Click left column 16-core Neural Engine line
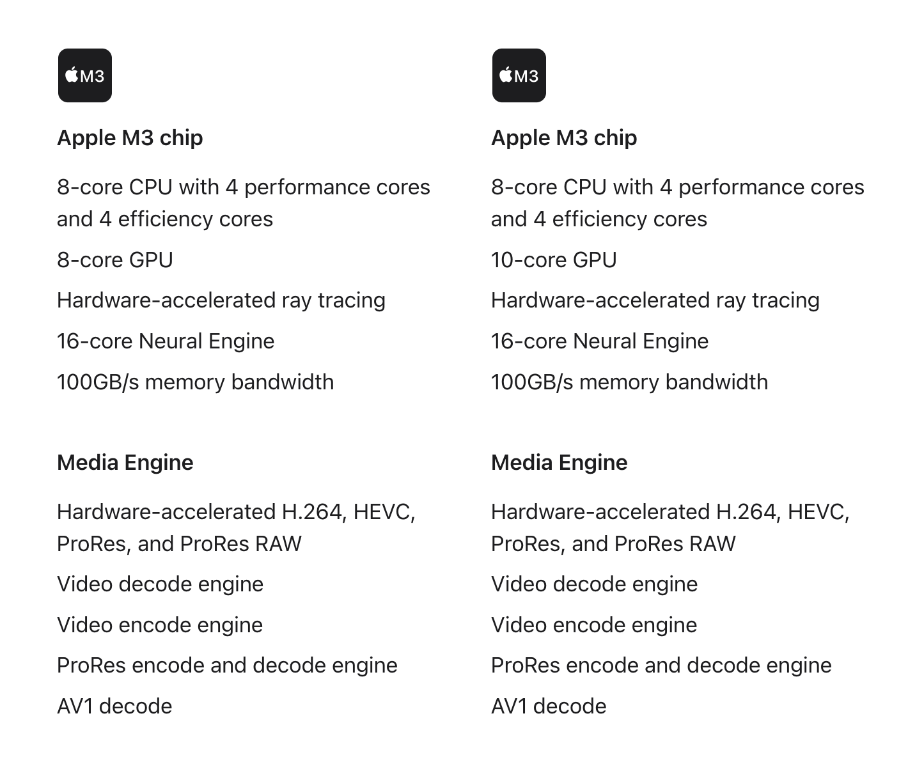 (x=166, y=341)
